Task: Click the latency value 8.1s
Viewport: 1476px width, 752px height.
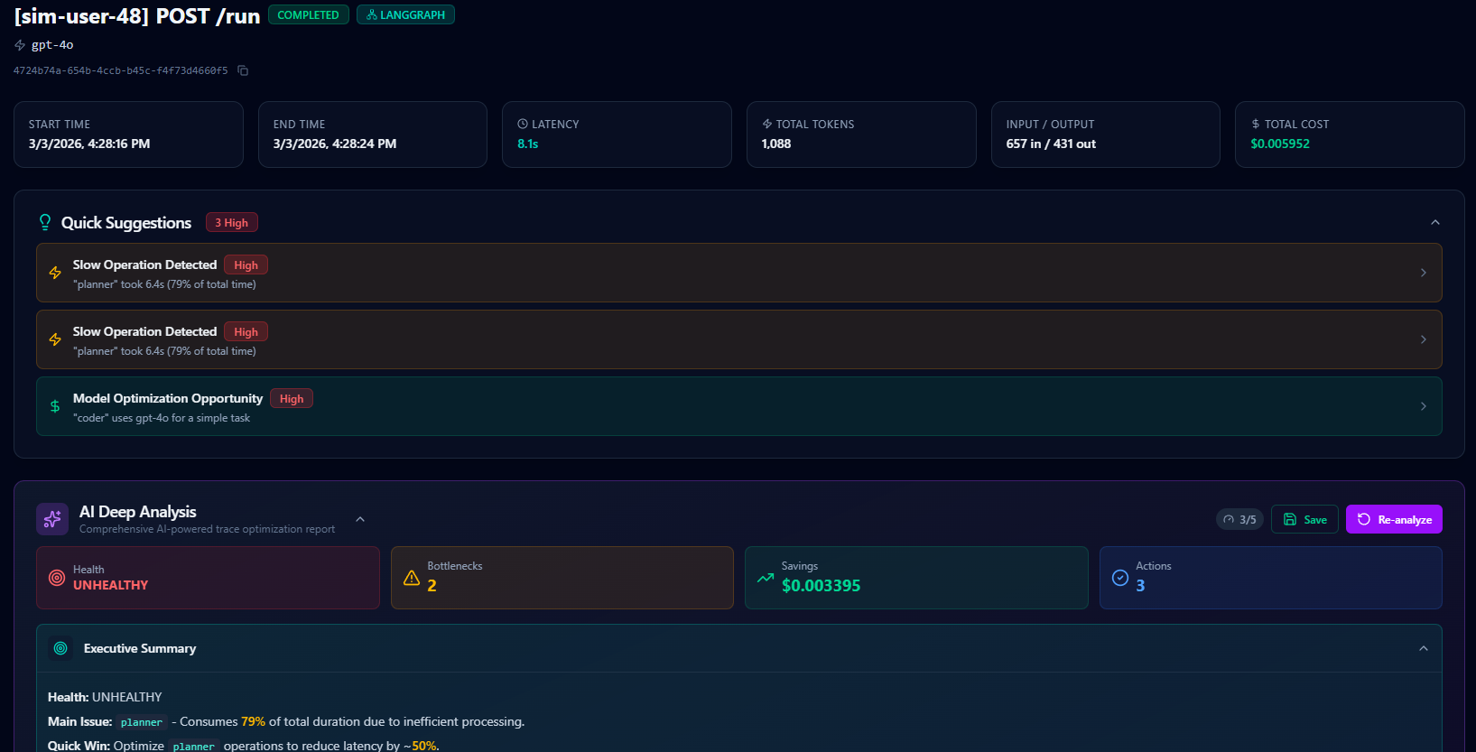Action: click(x=527, y=144)
